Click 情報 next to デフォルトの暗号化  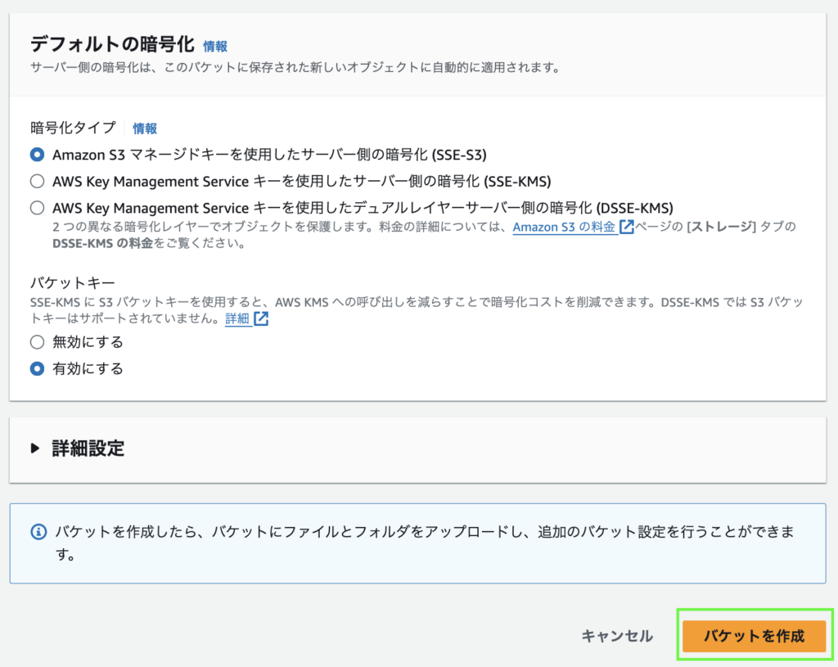coord(215,46)
